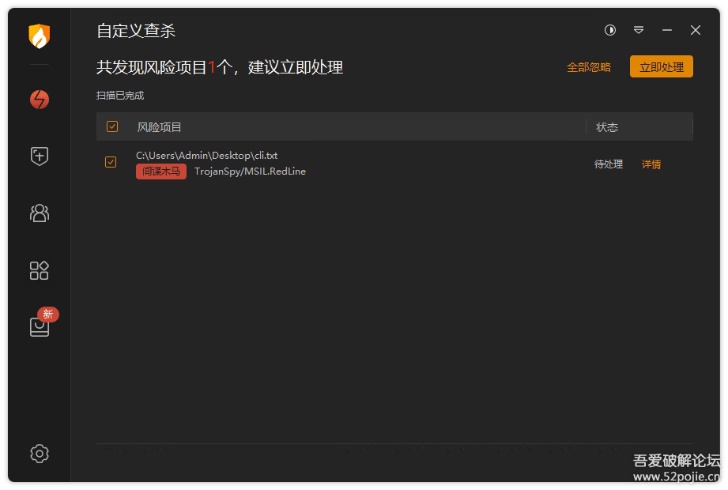Open settings via the gear icon
This screenshot has height=490, width=728.
[x=39, y=454]
